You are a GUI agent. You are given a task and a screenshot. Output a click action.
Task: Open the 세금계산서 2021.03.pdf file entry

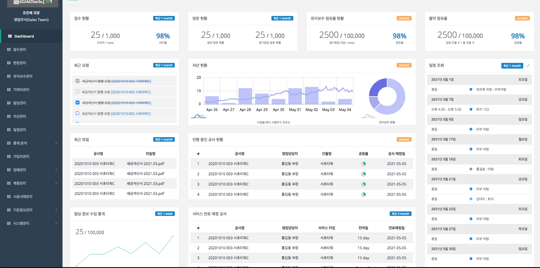146,164
